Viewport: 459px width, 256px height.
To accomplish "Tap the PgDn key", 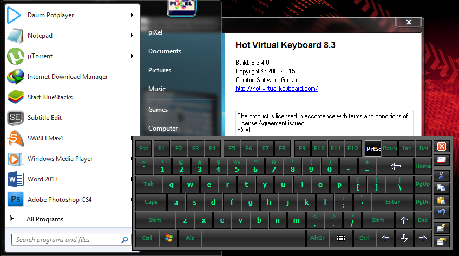I will pos(423,202).
